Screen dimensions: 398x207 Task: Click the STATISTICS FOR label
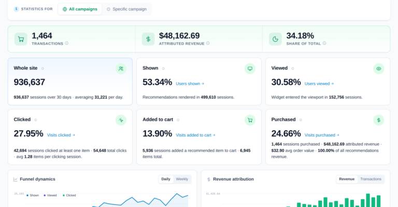(37, 9)
